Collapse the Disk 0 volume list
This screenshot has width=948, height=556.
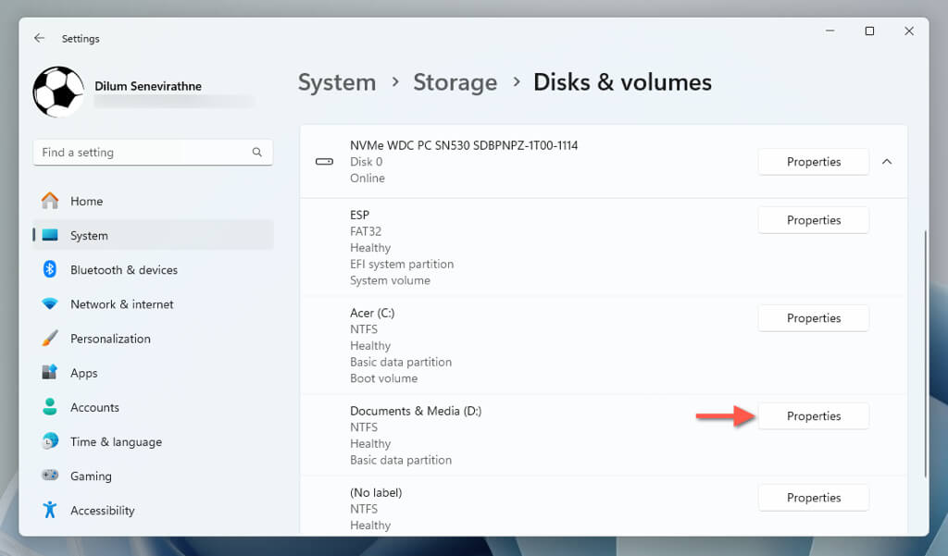click(x=887, y=162)
